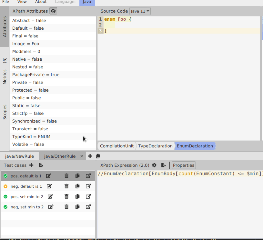The height and width of the screenshot is (240, 263).
Task: Select the 'Static = false' attribute row
Action: (53, 106)
